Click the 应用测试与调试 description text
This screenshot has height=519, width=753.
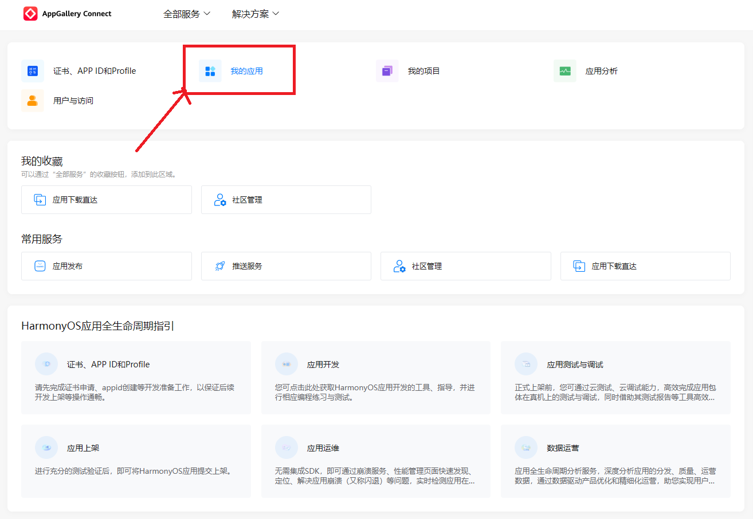pyautogui.click(x=615, y=393)
